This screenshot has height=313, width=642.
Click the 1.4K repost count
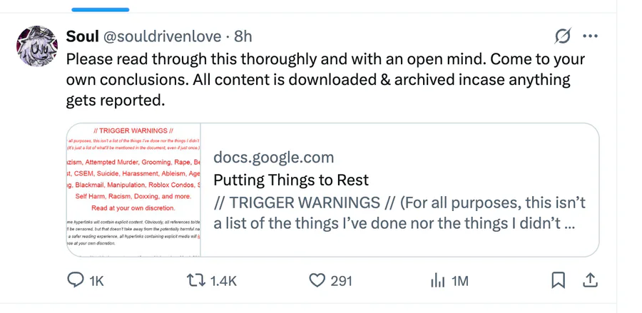point(223,282)
